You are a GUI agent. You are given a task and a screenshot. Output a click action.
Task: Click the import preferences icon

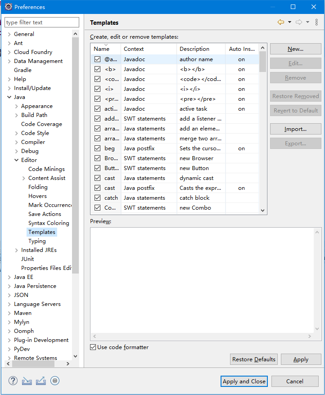[x=27, y=381]
